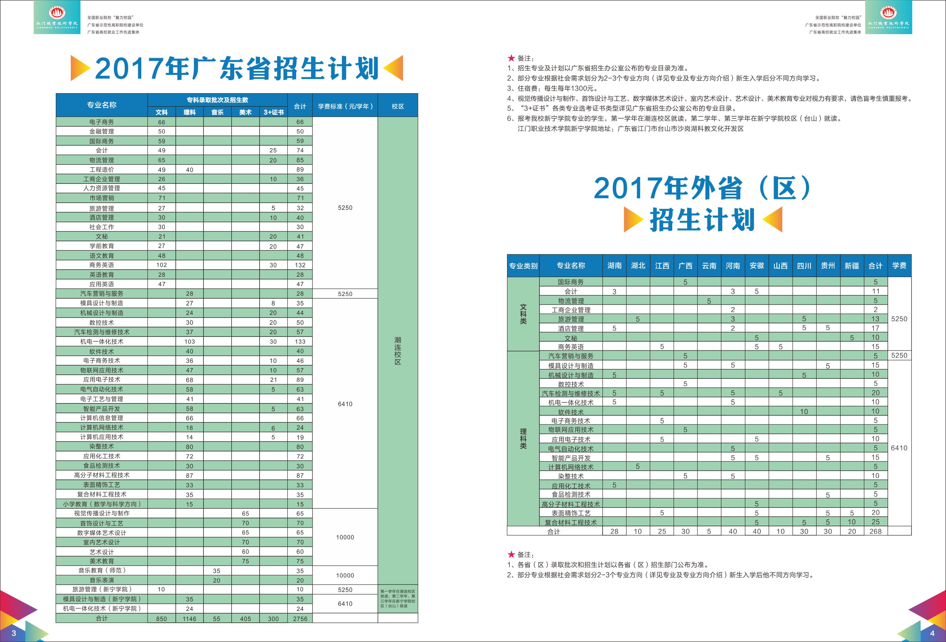Click the 潮连校区 campus cell
Screen dimensions: 946x642
(x=398, y=350)
